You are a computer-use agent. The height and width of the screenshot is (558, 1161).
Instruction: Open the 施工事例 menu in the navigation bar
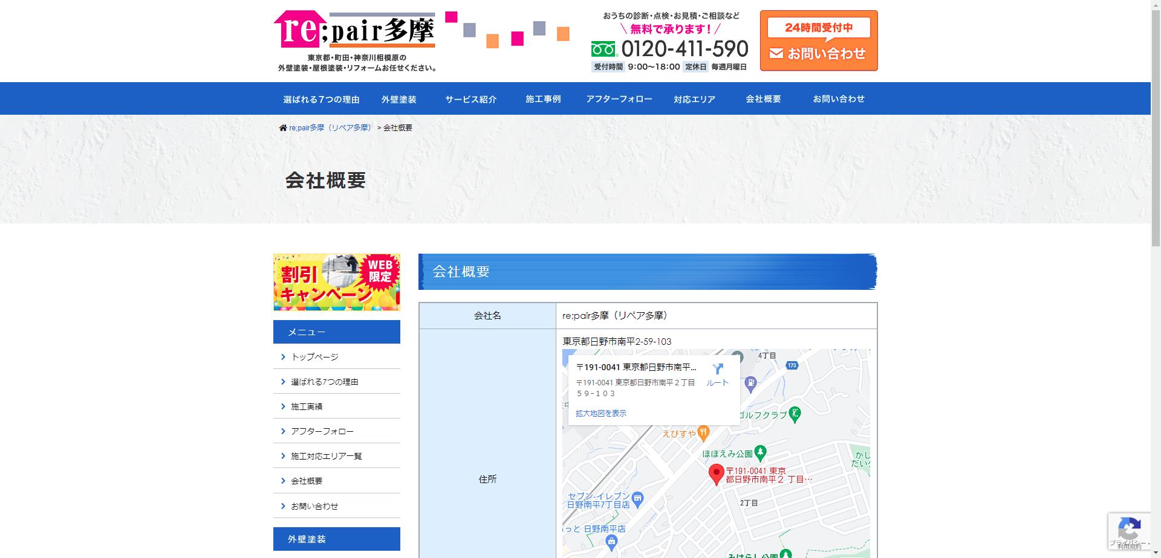(x=543, y=98)
